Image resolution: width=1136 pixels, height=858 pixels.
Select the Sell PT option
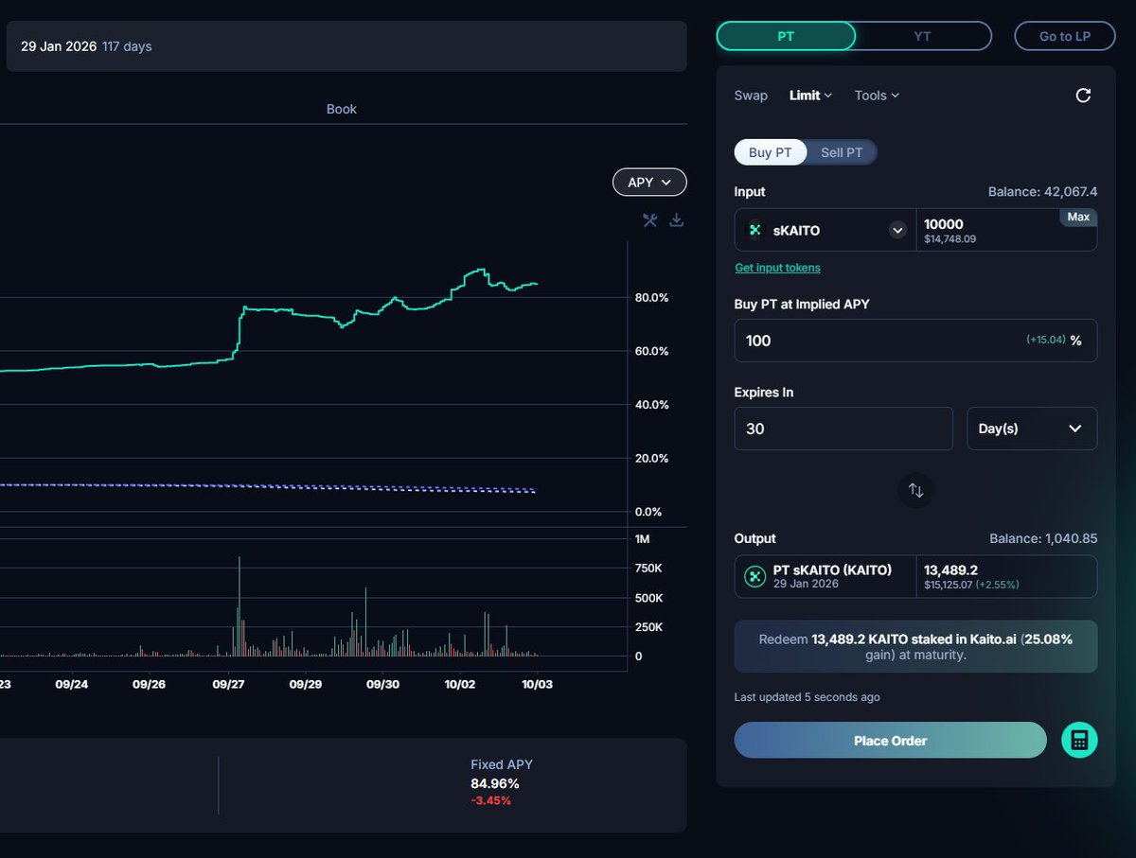tap(841, 152)
